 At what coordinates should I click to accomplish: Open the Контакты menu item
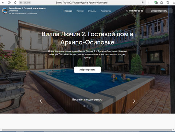tap(106, 11)
